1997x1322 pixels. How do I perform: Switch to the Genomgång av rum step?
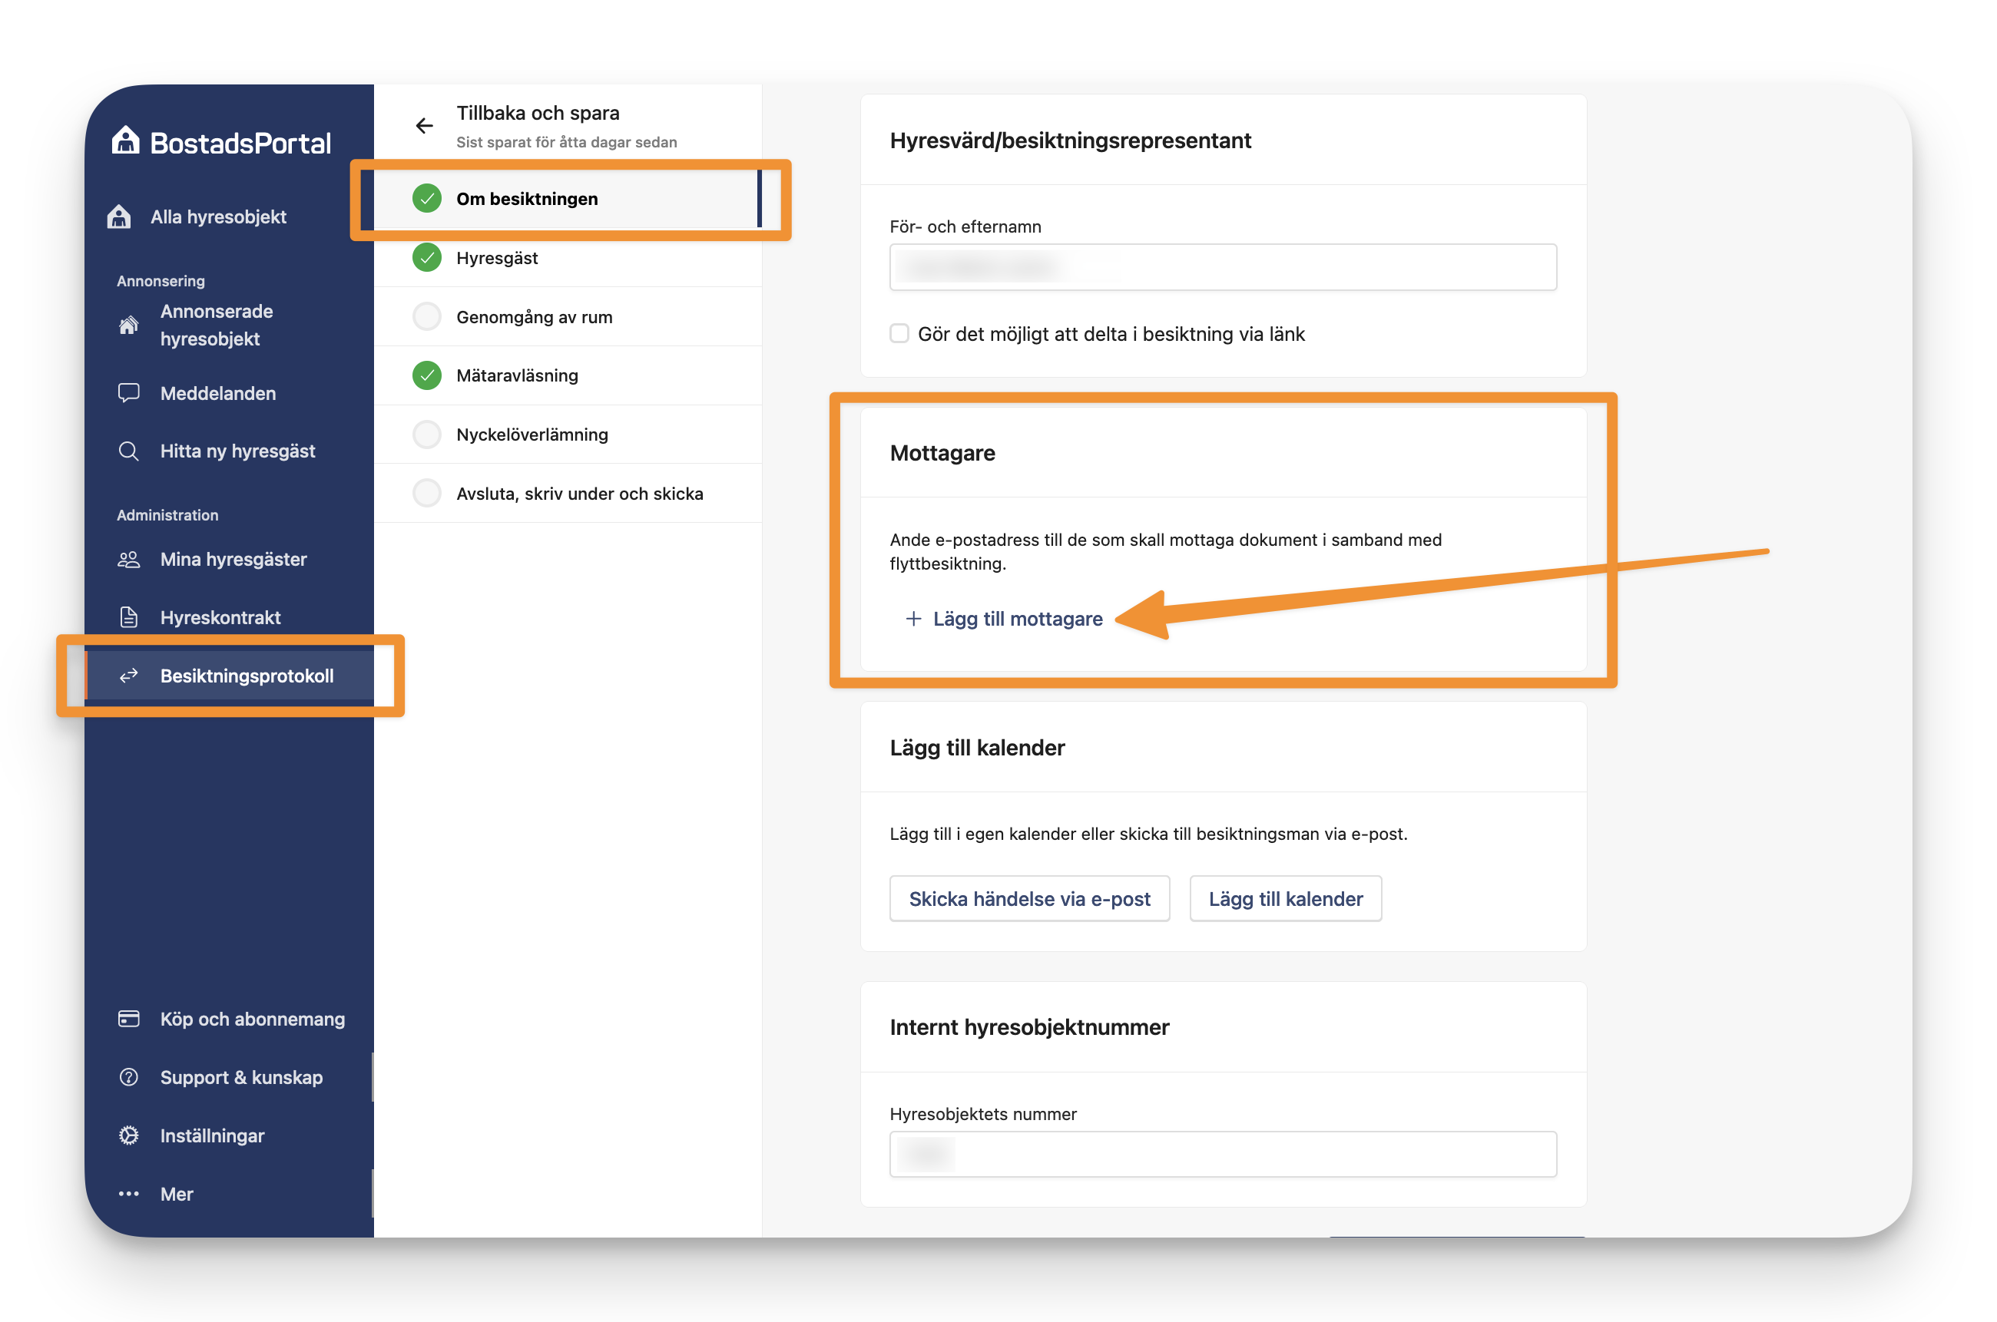[x=568, y=316]
